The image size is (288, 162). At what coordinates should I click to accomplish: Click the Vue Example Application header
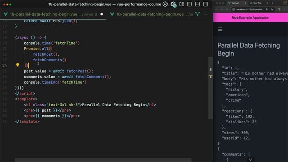250,18
